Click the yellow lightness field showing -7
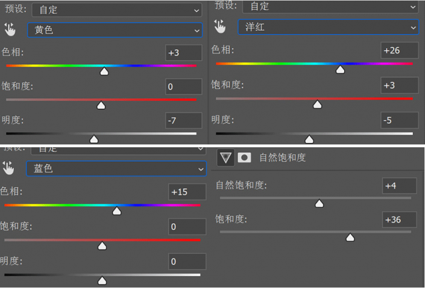This screenshot has height=288, width=425. click(183, 121)
